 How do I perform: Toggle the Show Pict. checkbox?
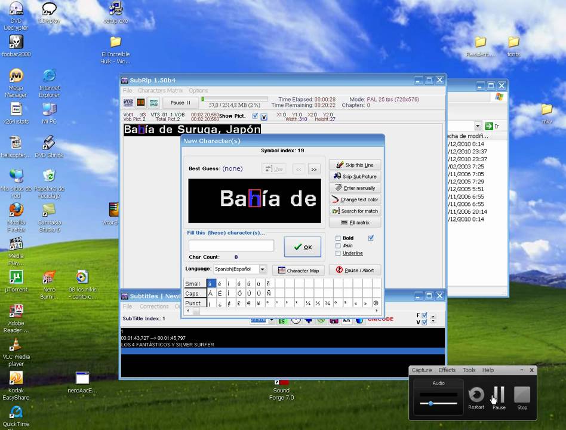click(255, 116)
